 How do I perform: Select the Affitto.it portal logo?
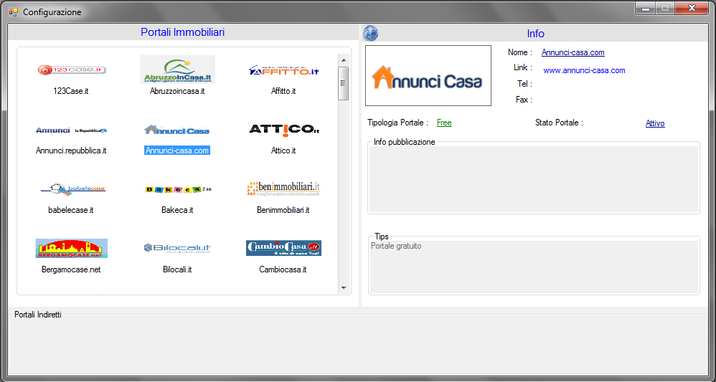283,70
